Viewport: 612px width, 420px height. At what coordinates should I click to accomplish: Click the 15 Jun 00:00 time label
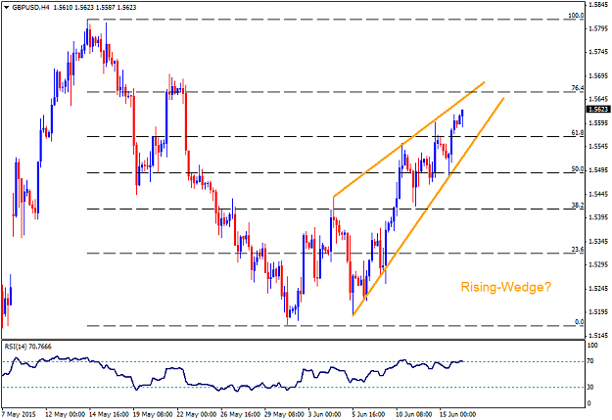pyautogui.click(x=458, y=414)
